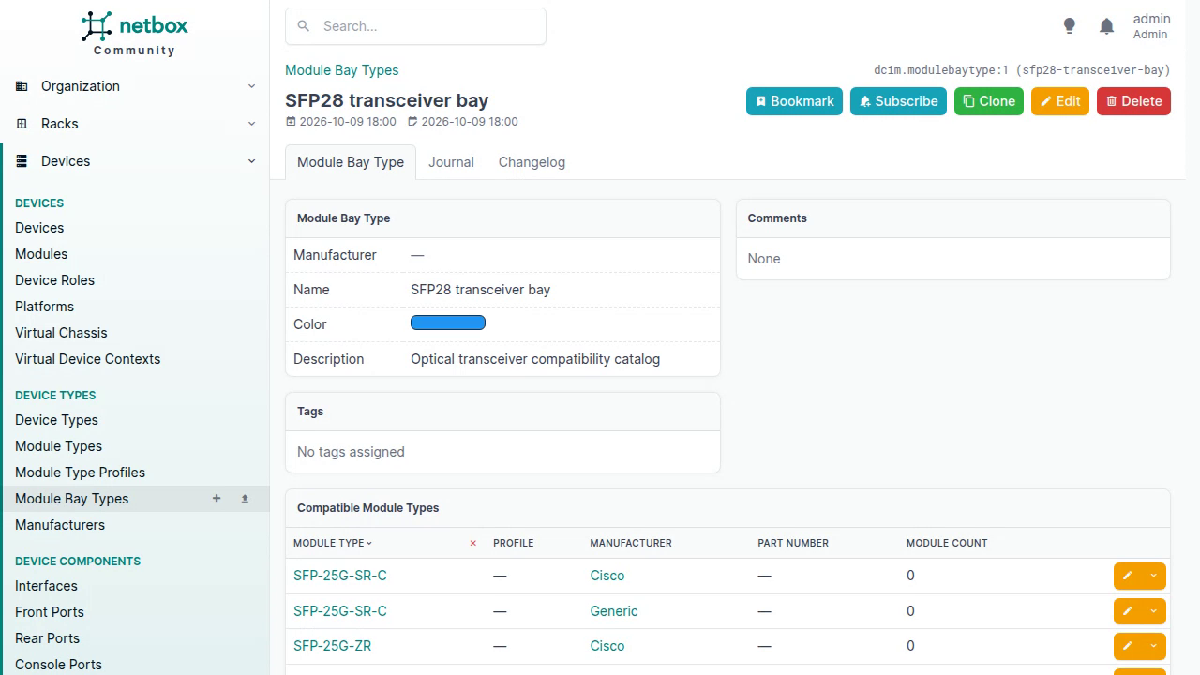Clone the SFP28 transceiver bay
This screenshot has width=1200, height=675.
point(989,101)
